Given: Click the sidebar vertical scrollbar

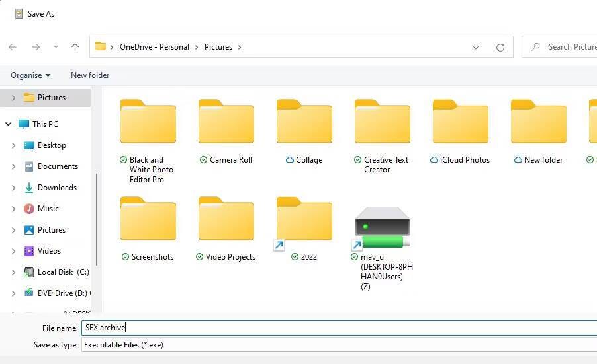Looking at the screenshot, I should click(97, 219).
